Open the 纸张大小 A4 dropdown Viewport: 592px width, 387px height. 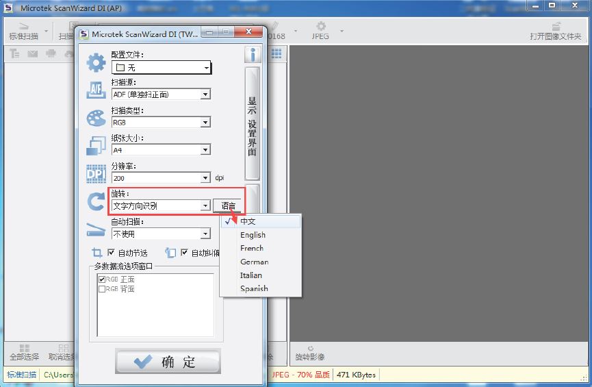coord(205,150)
